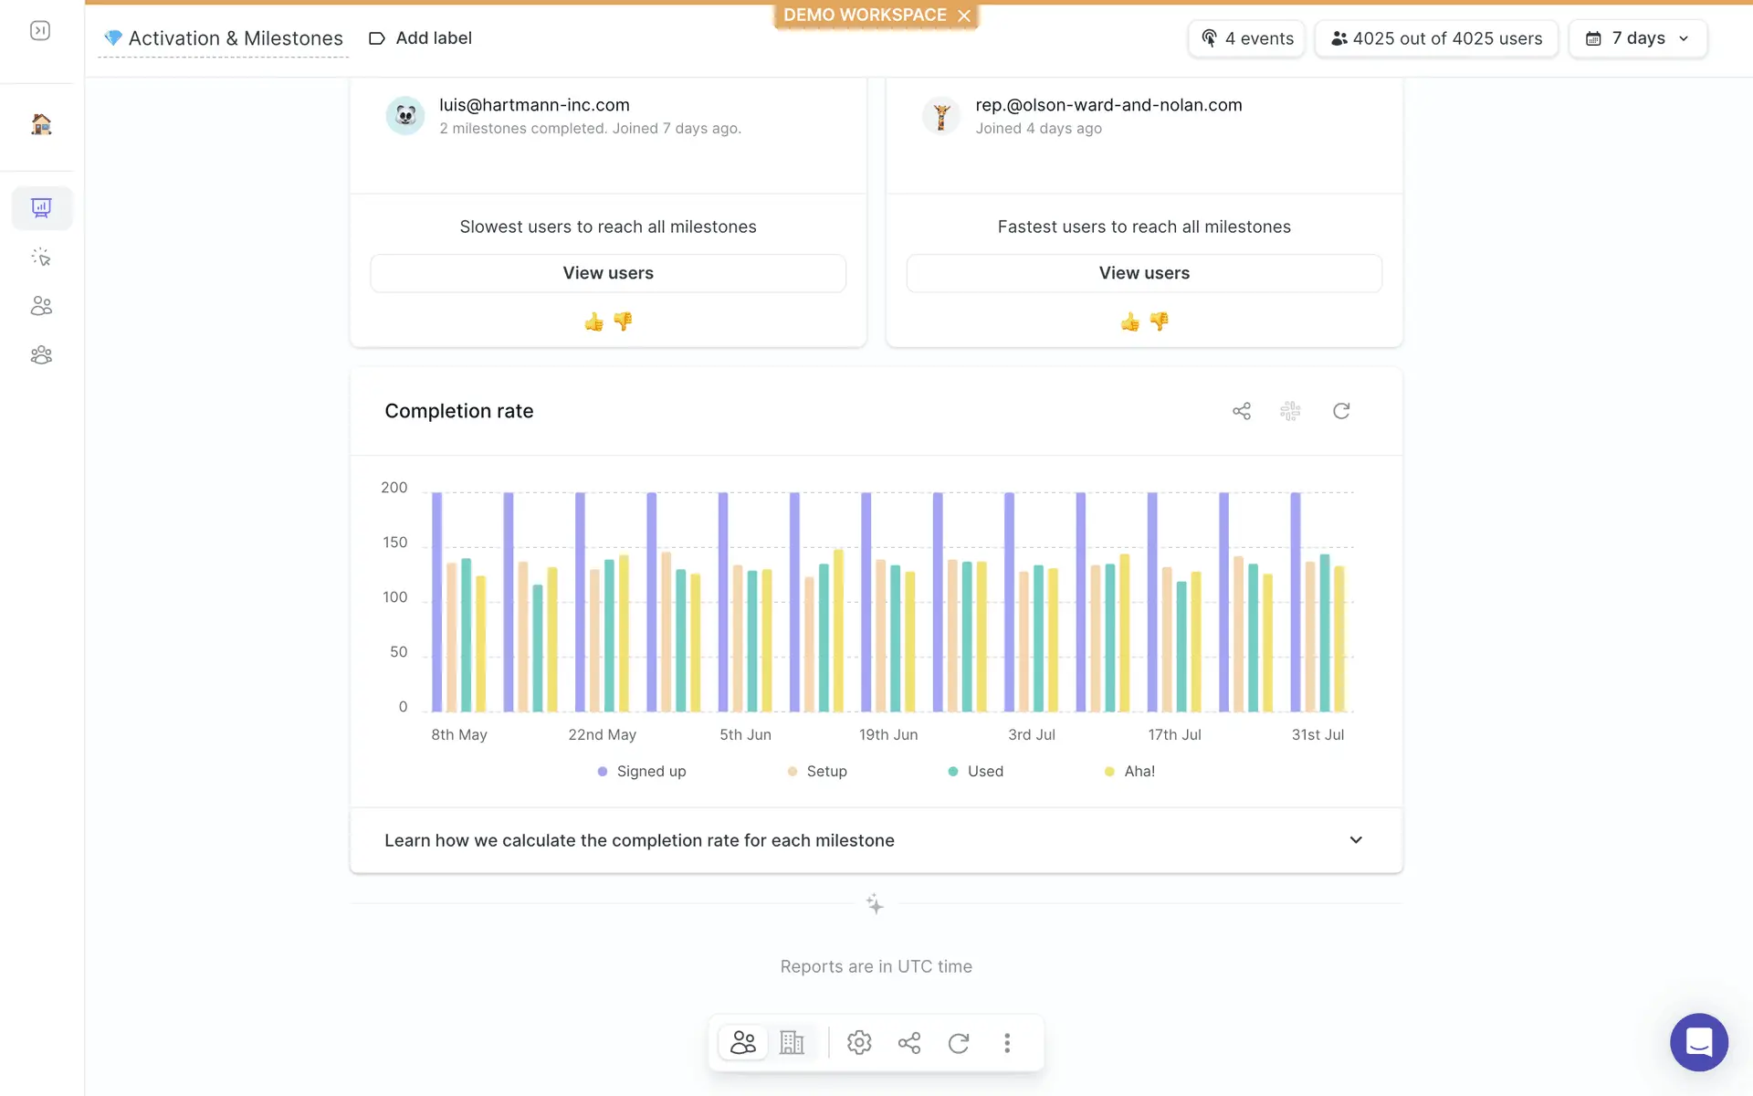Thumbs down the fastest users insight
The height and width of the screenshot is (1096, 1753).
[x=1160, y=321]
